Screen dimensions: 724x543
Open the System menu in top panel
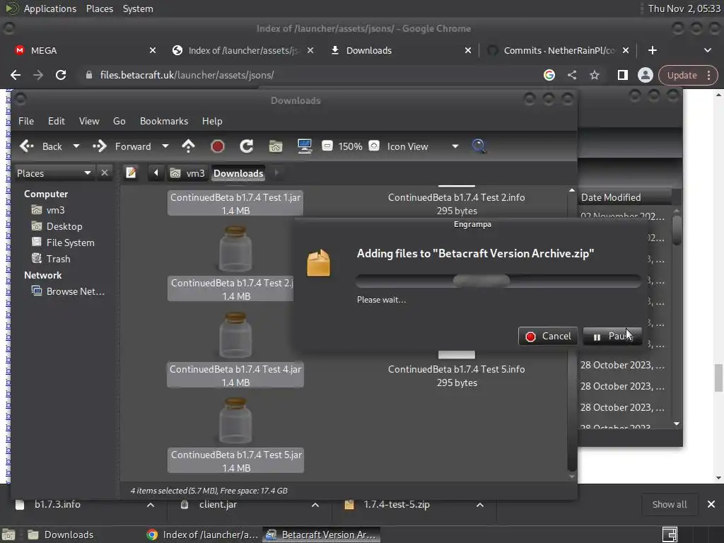tap(138, 8)
